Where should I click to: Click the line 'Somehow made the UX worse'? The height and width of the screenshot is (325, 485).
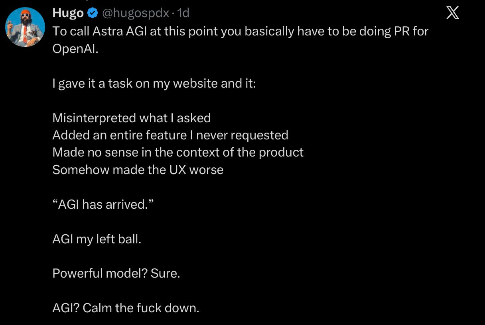[138, 170]
